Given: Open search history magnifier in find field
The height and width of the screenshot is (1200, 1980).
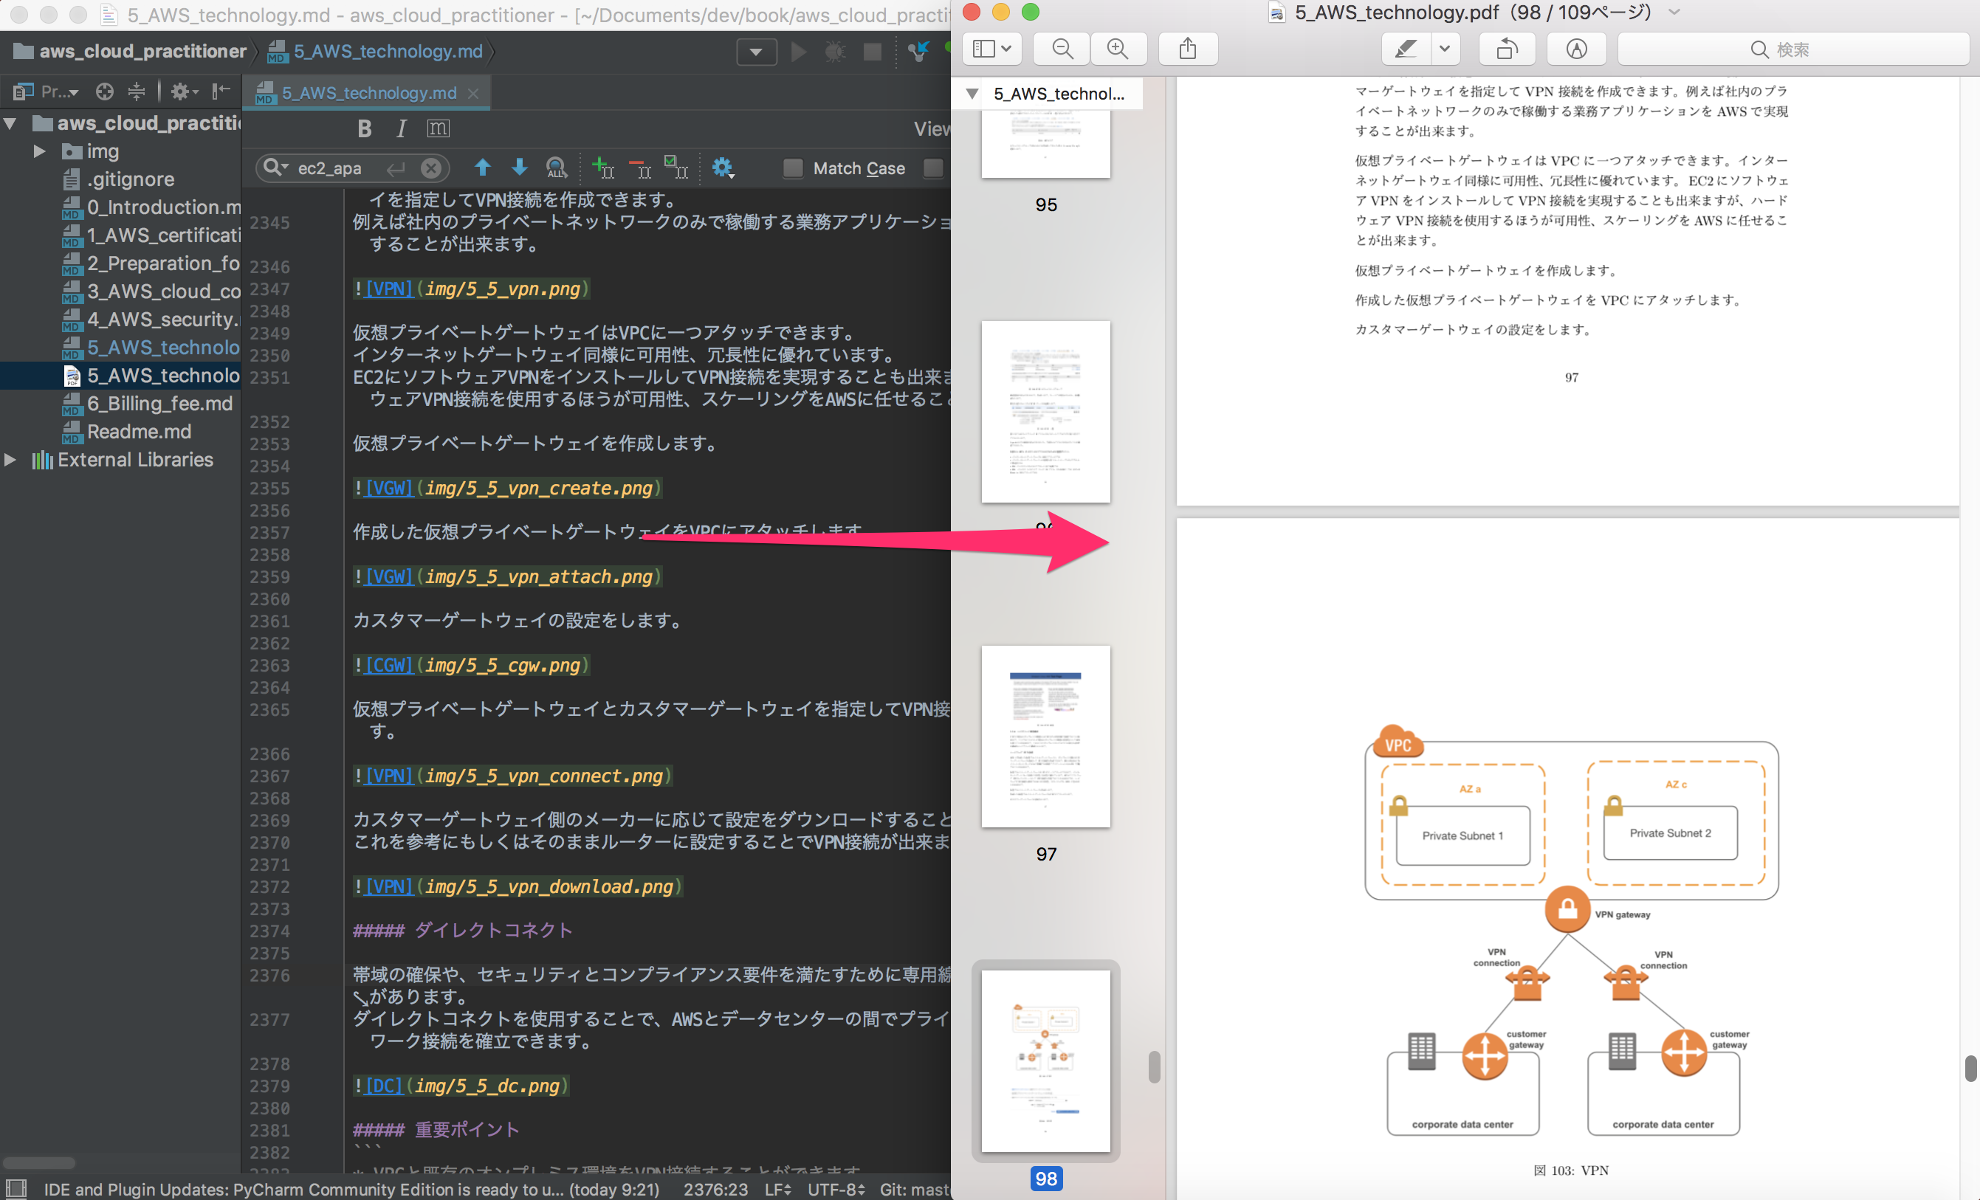Looking at the screenshot, I should [275, 167].
